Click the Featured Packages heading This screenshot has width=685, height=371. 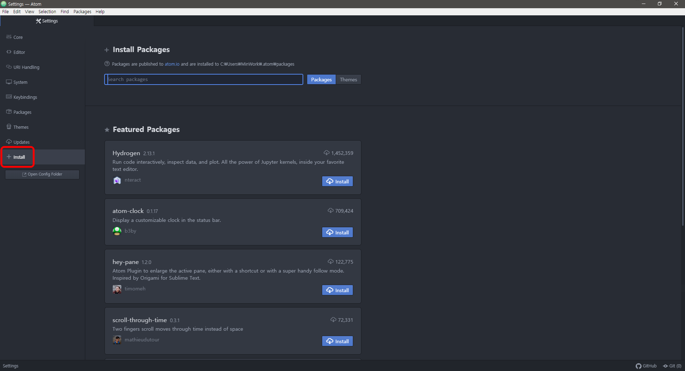pos(146,129)
